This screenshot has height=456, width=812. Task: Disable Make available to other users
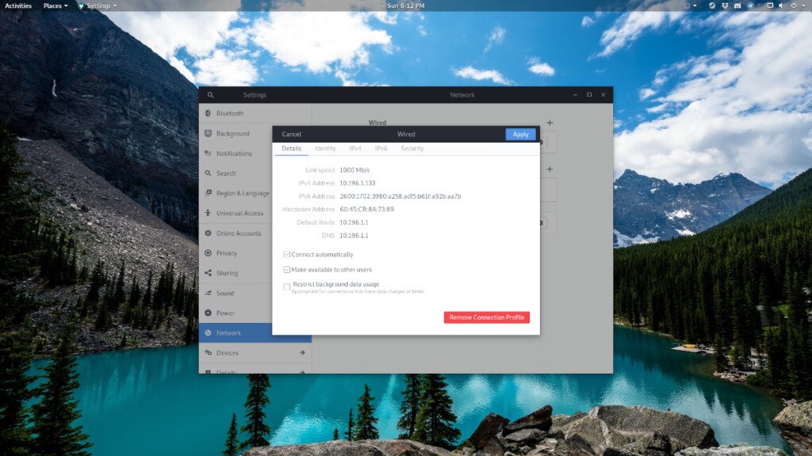286,270
